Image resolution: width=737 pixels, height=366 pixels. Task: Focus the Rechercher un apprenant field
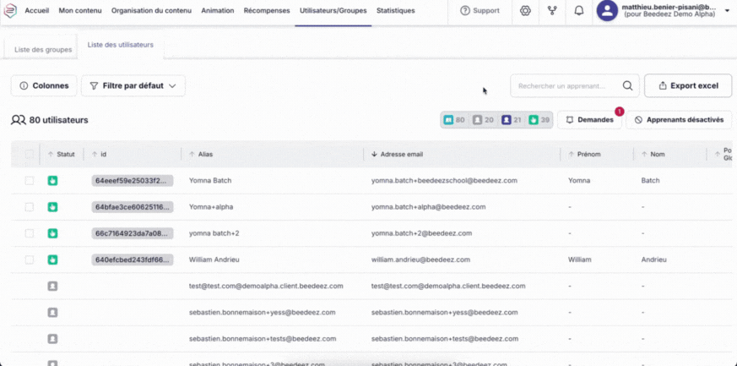(562, 85)
